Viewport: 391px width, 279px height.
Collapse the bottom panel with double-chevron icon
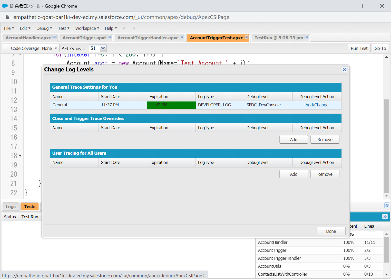(387, 205)
